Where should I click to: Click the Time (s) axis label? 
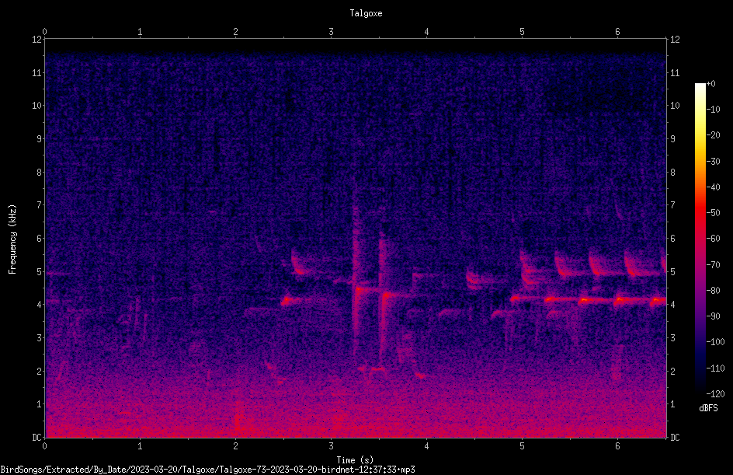point(355,460)
